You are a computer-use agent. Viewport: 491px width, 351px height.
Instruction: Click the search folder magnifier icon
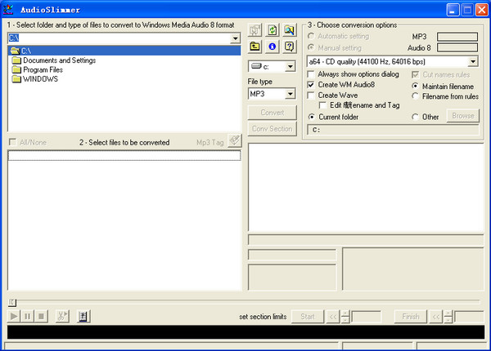[x=289, y=30]
